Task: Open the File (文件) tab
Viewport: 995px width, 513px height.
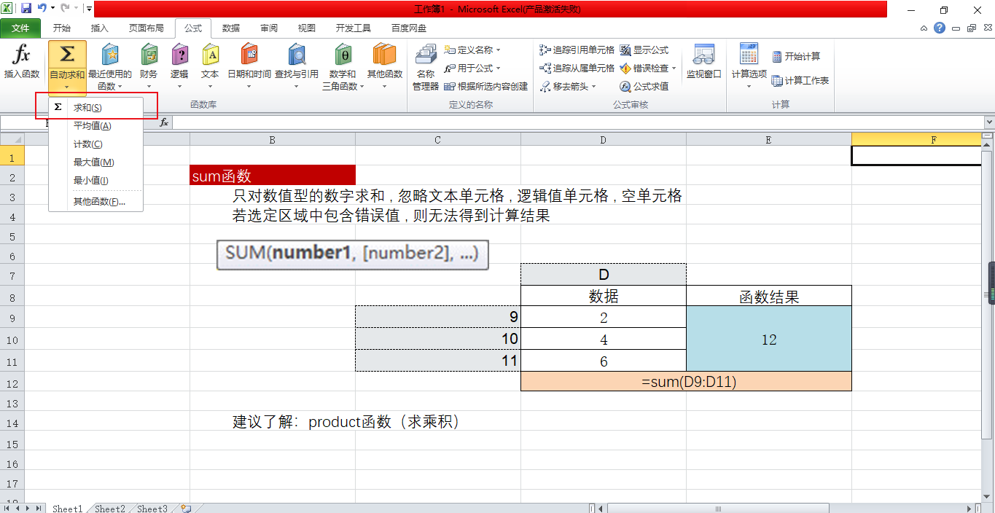Action: pos(21,28)
